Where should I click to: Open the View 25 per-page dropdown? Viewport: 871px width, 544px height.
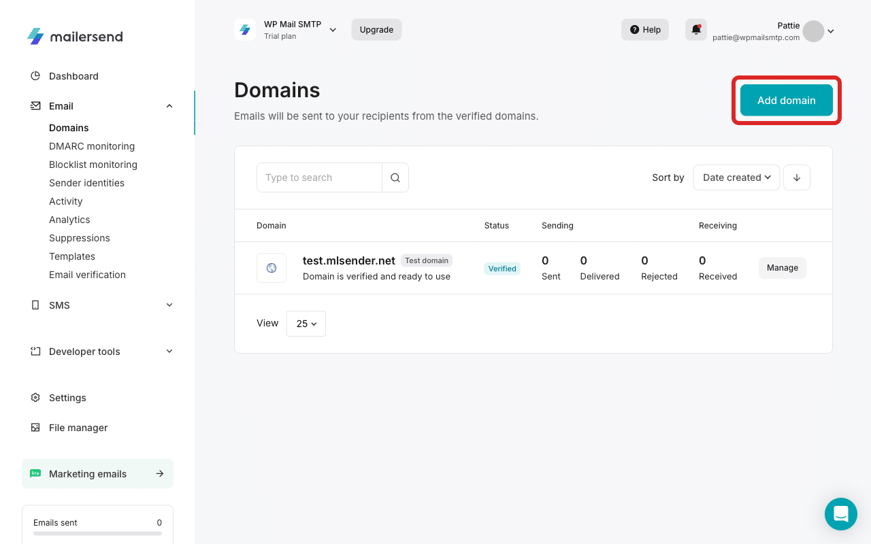[x=306, y=323]
